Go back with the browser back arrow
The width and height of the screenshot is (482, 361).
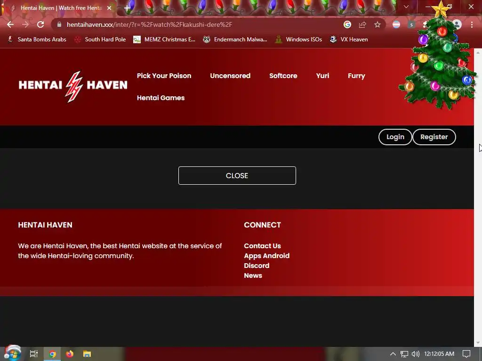click(x=10, y=24)
